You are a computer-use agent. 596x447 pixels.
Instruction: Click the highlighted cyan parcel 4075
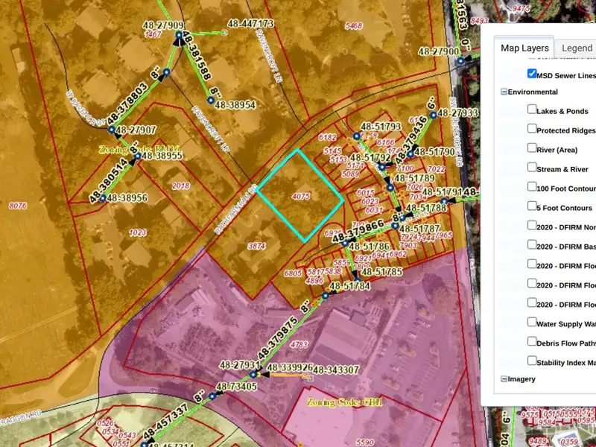301,196
